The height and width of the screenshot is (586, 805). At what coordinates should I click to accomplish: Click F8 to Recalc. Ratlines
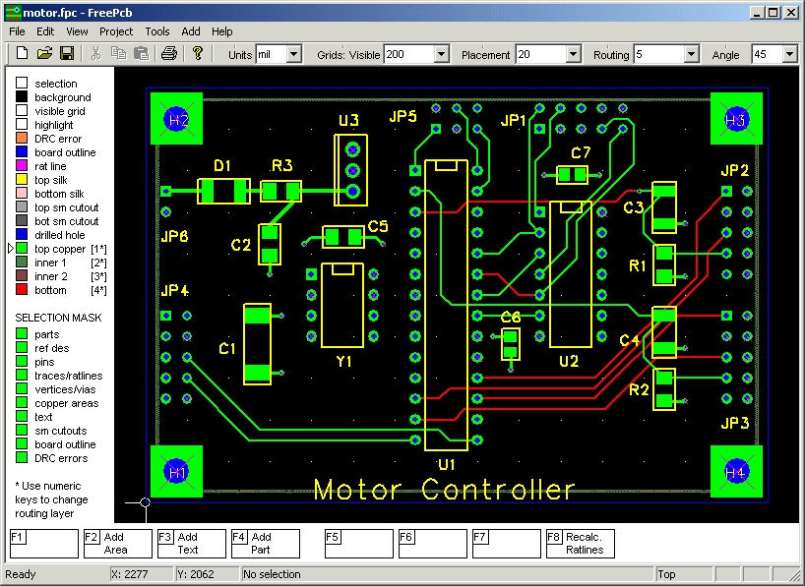click(580, 543)
